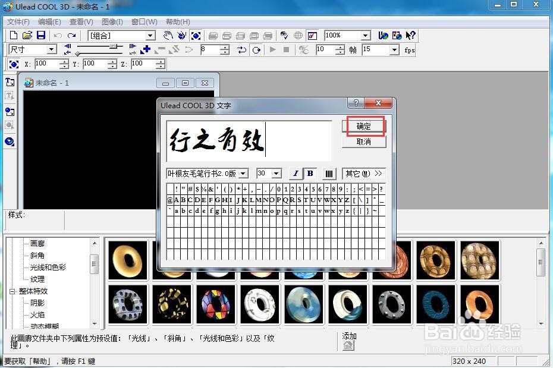
Task: Select 阴影 under 整体特效
Action: [x=37, y=303]
